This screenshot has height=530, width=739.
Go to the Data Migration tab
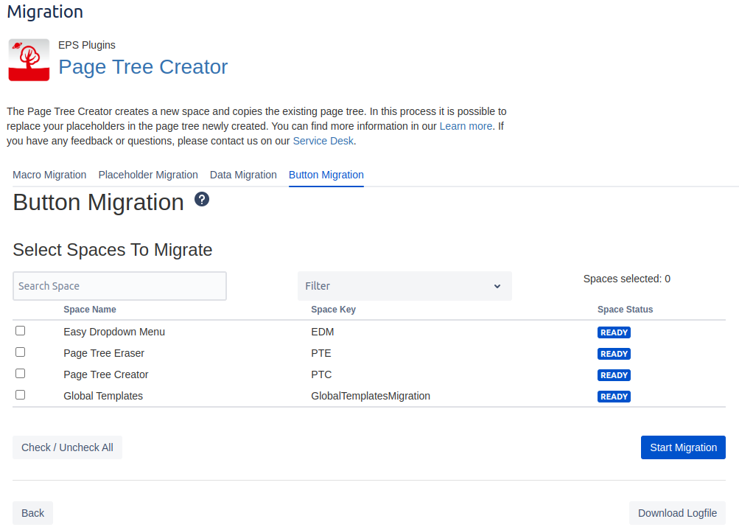click(243, 175)
